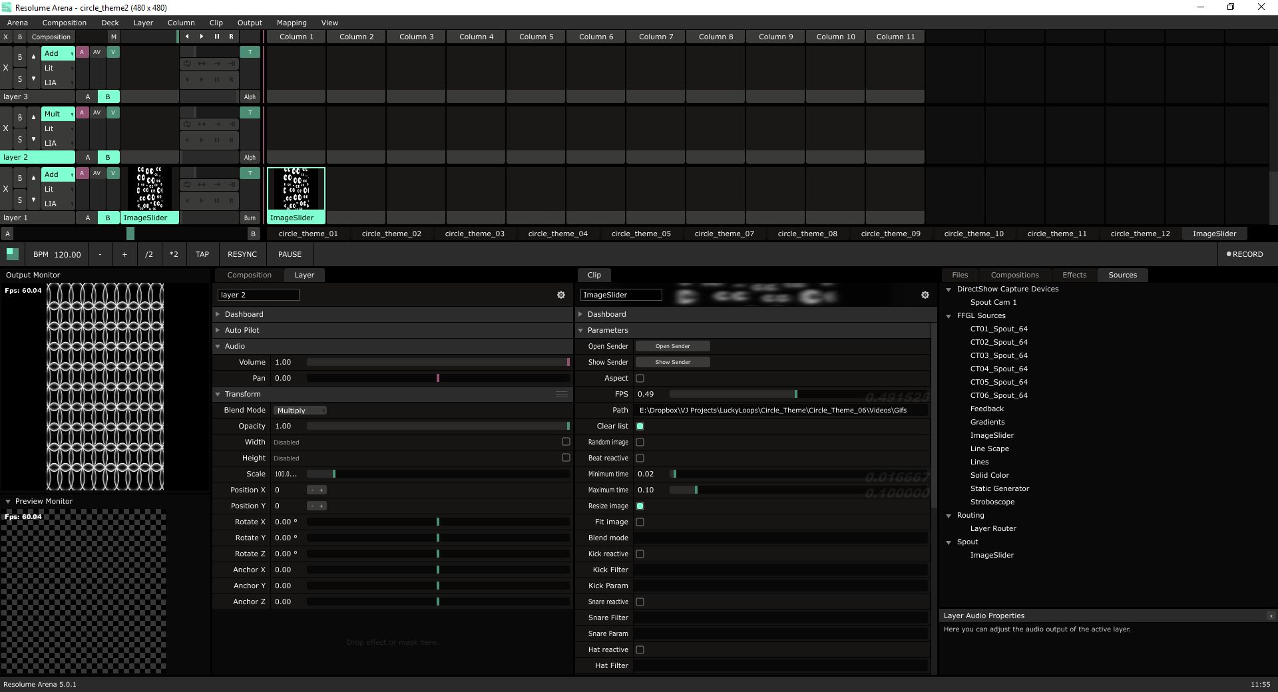
Task: Close the Layer Audio Properties help panel
Action: pyautogui.click(x=1270, y=616)
